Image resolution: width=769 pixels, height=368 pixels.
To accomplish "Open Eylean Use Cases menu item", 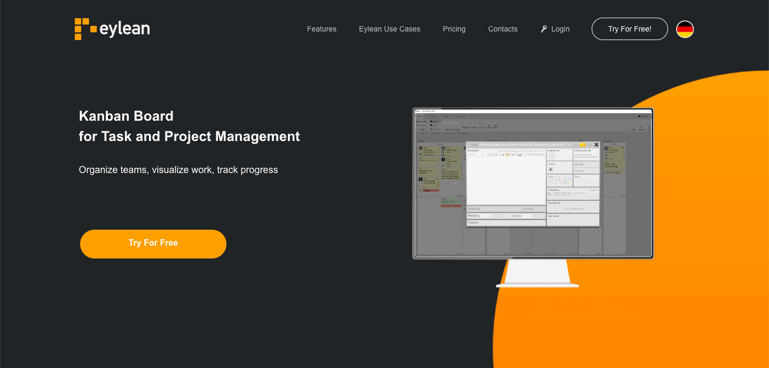I will [x=389, y=29].
